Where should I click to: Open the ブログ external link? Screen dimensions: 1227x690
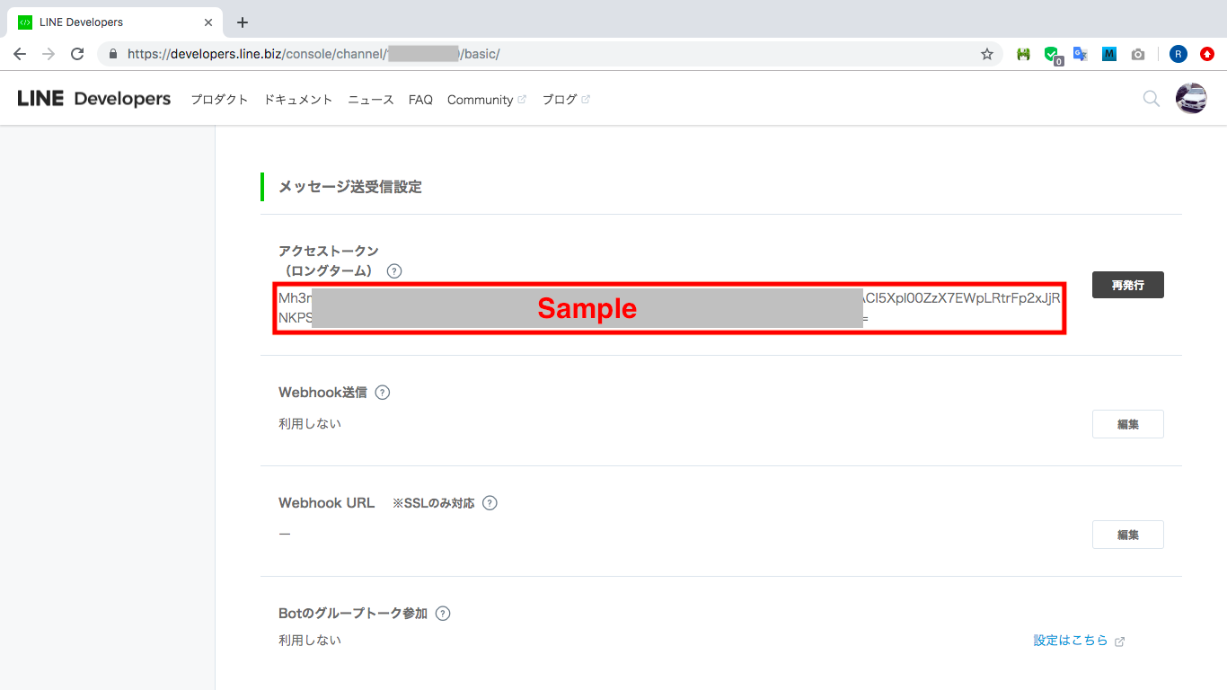coord(566,100)
